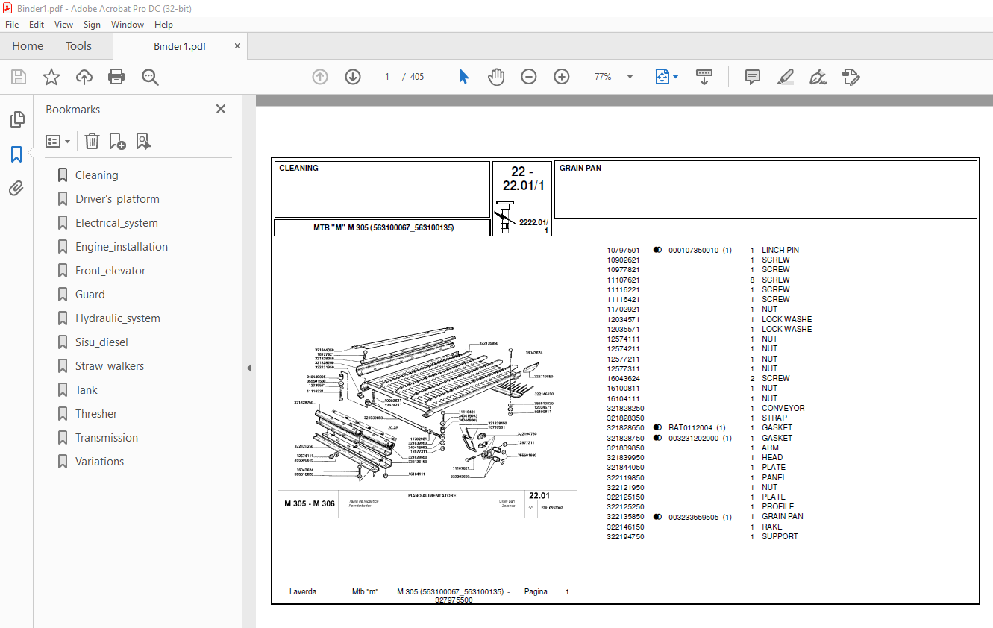993x628 pixels.
Task: Activate the Hand pan tool
Action: (x=496, y=77)
